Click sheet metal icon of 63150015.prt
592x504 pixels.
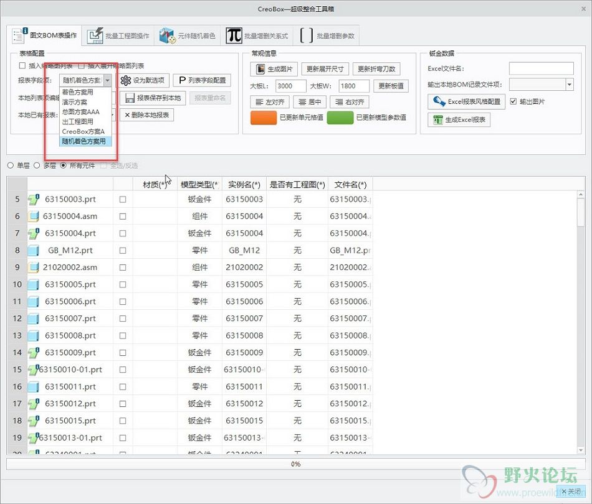pyautogui.click(x=34, y=421)
